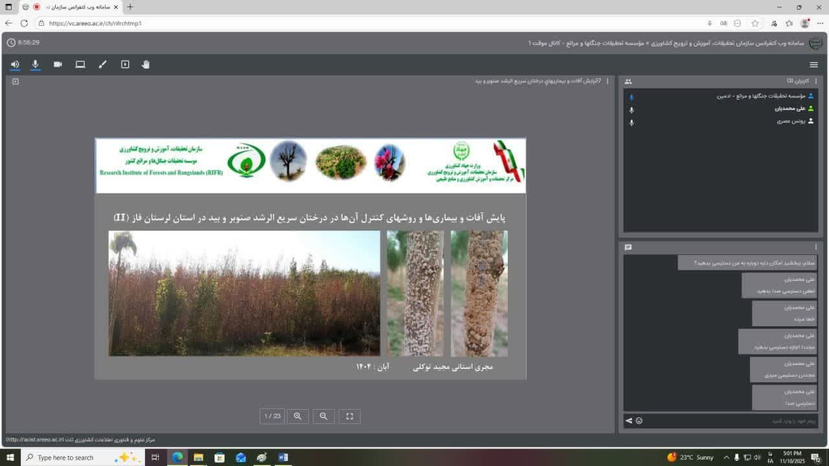Open the emoji picker in chat
The width and height of the screenshot is (829, 466).
point(639,421)
